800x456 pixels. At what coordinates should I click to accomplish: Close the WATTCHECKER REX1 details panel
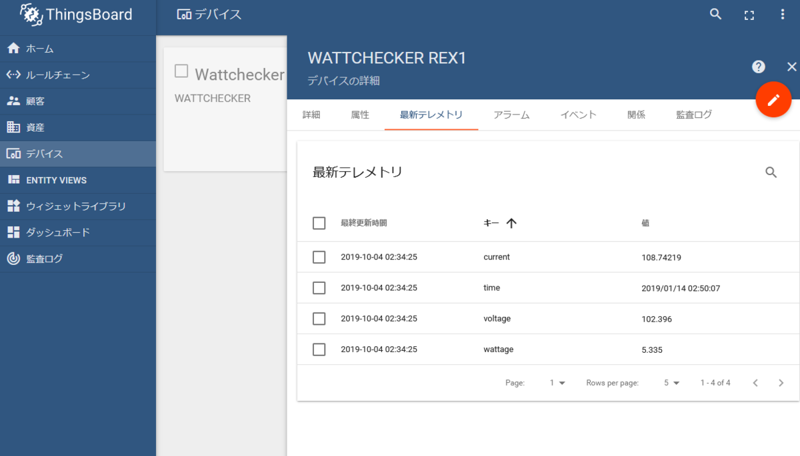[x=792, y=67]
